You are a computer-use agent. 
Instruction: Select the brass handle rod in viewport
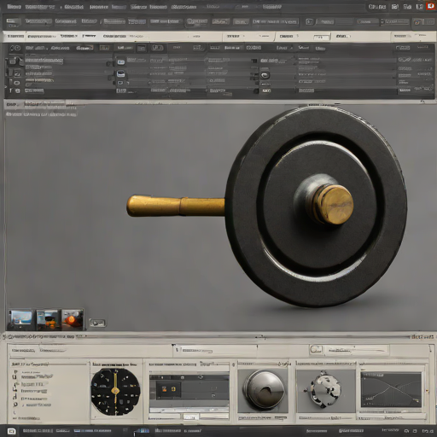pos(176,206)
